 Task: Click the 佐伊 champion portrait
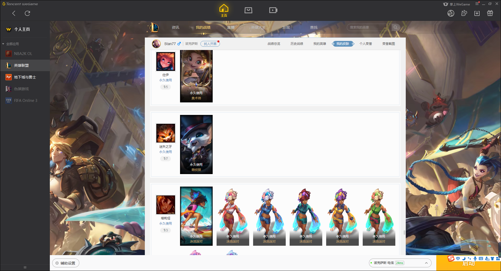point(166,61)
